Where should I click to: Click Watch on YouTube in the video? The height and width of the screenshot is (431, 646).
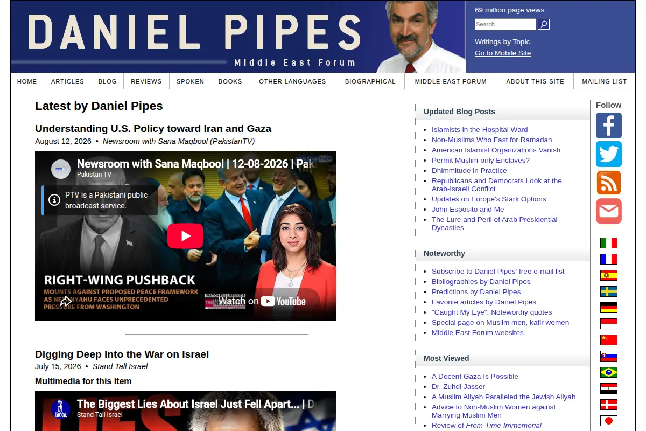[262, 301]
